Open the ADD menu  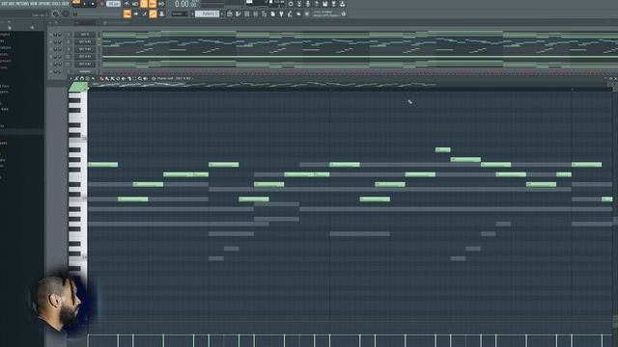pyautogui.click(x=12, y=3)
